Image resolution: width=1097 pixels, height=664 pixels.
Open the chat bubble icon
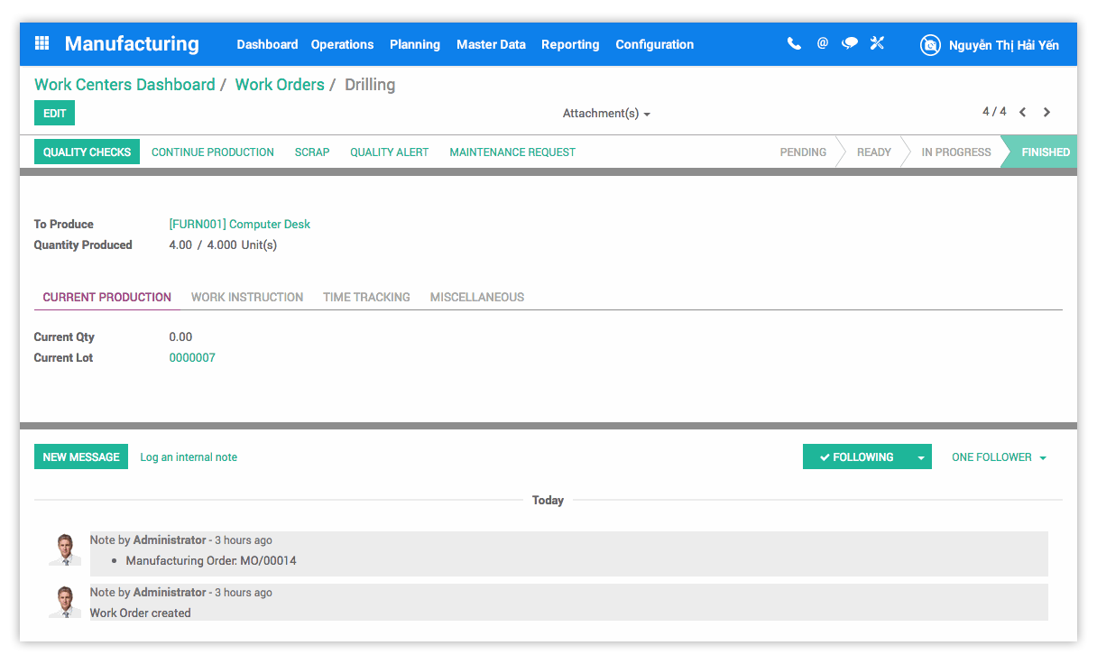(849, 43)
